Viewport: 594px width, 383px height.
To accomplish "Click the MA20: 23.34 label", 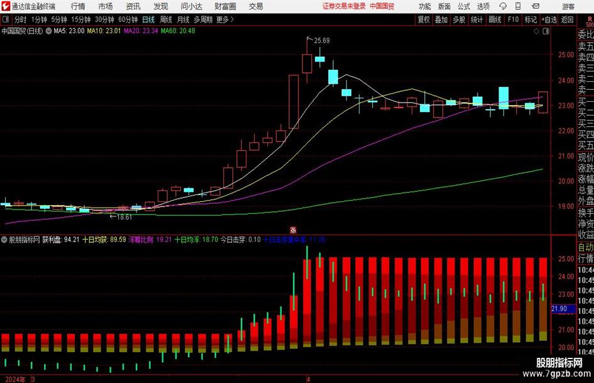I will [141, 31].
